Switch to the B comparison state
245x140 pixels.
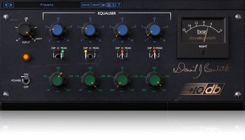[114, 5]
